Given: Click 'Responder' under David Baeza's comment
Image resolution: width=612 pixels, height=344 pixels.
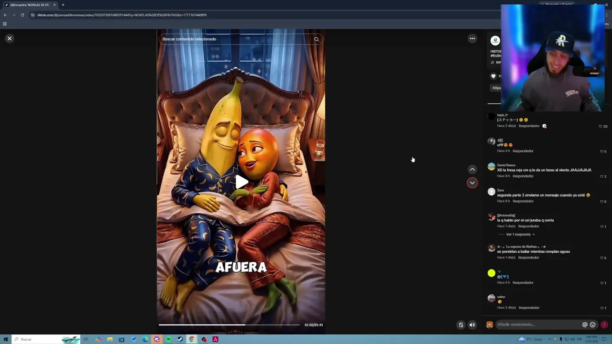Looking at the screenshot, I should [523, 176].
